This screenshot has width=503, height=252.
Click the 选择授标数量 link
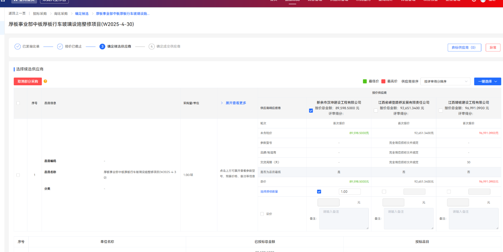click(x=269, y=192)
